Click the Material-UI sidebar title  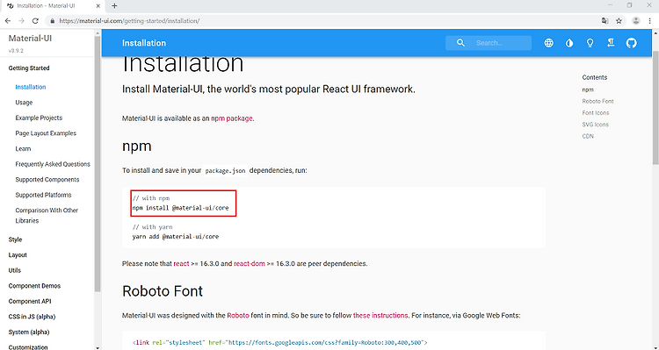click(x=30, y=39)
